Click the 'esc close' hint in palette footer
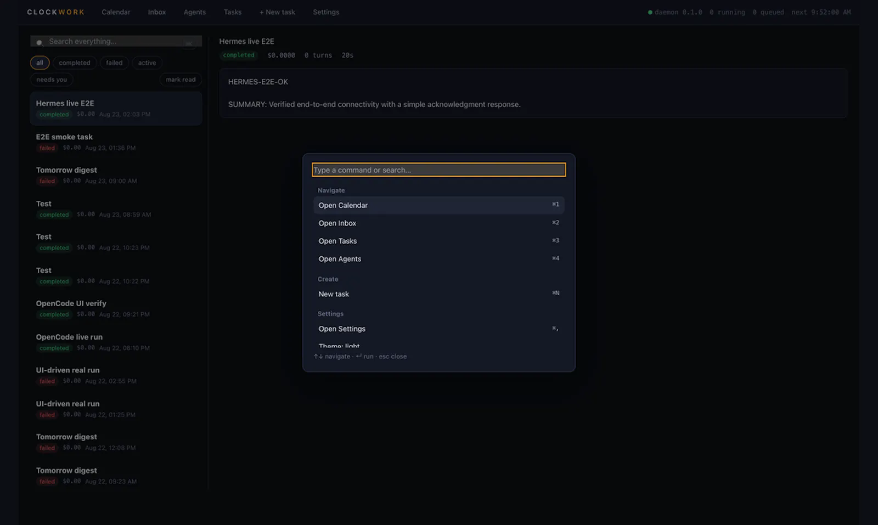878x525 pixels. [393, 357]
